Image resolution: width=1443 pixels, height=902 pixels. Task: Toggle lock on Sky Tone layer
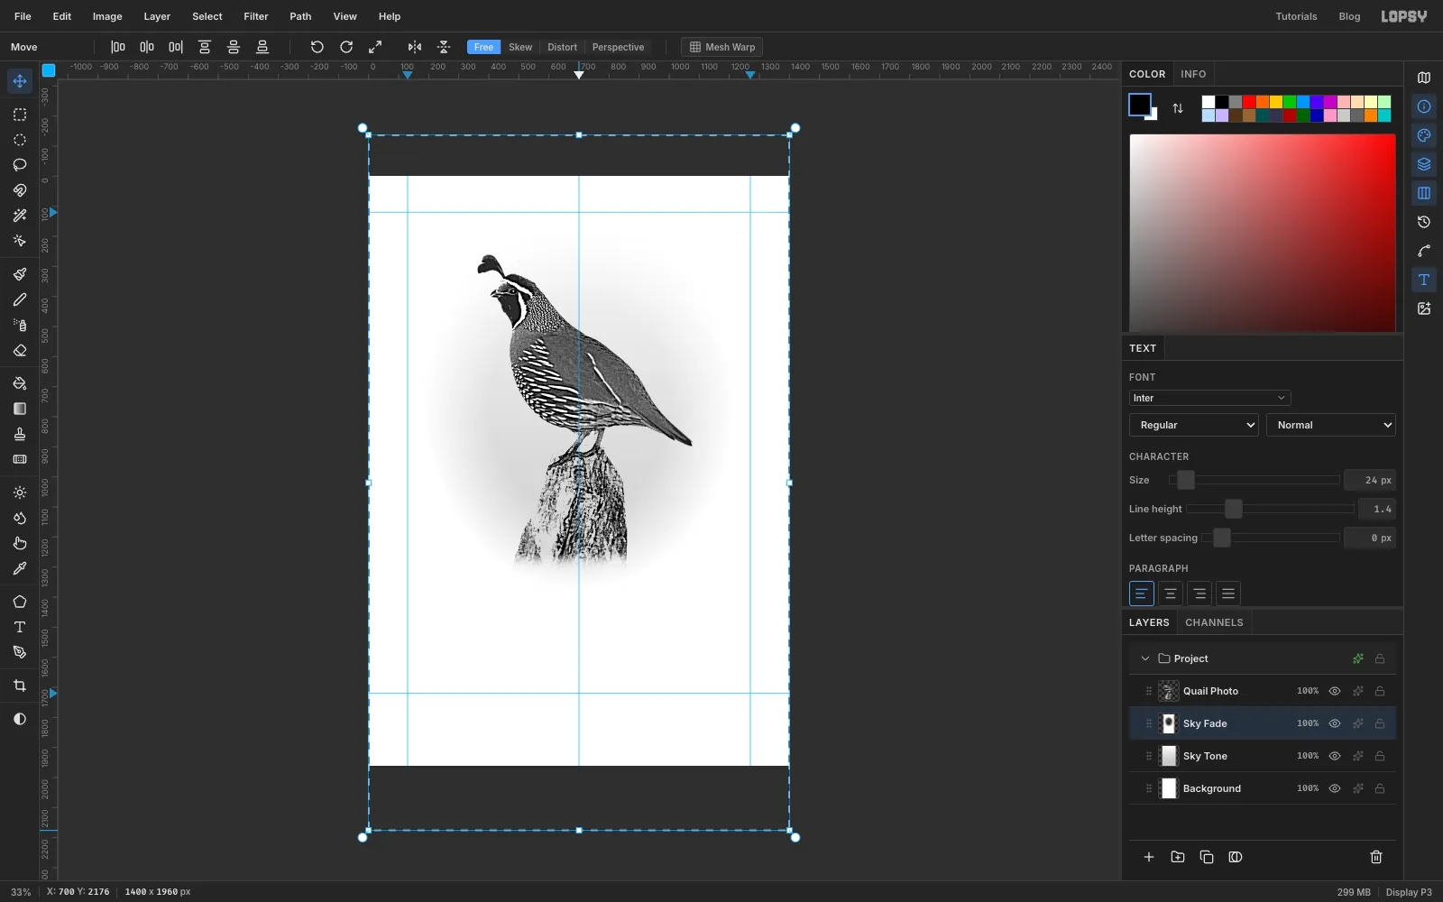coord(1380,756)
